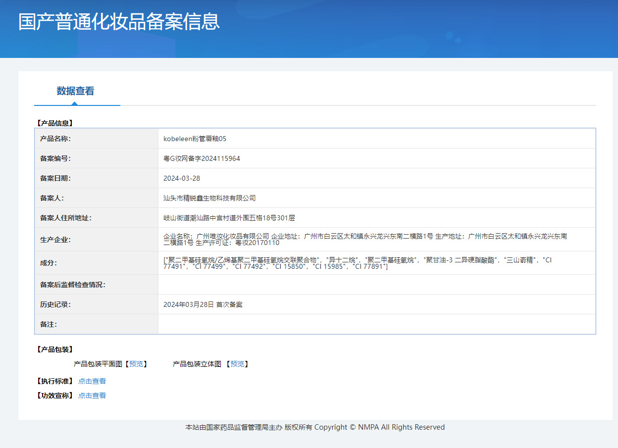
Task: Click the filer address value cell
Action: point(229,218)
